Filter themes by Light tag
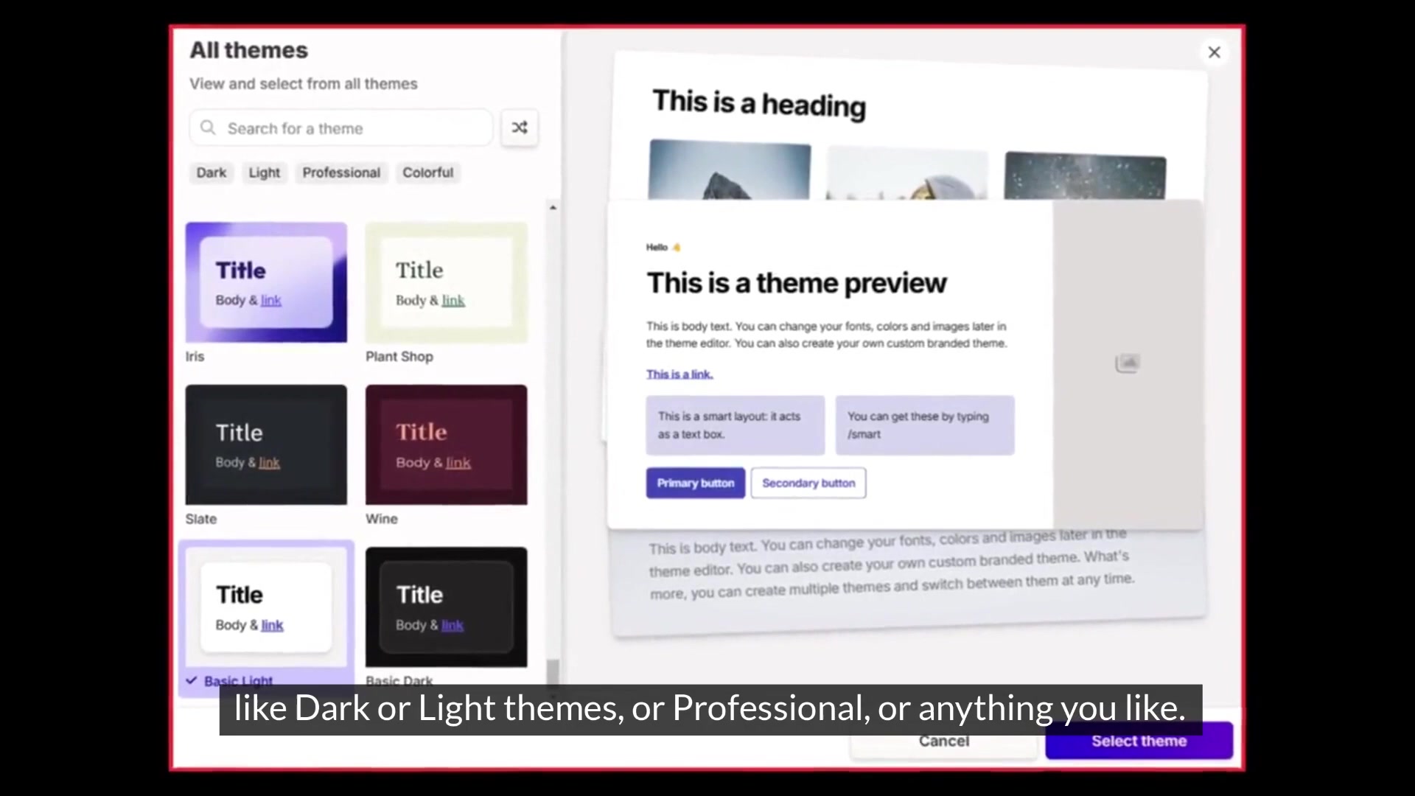1415x796 pixels. [264, 172]
